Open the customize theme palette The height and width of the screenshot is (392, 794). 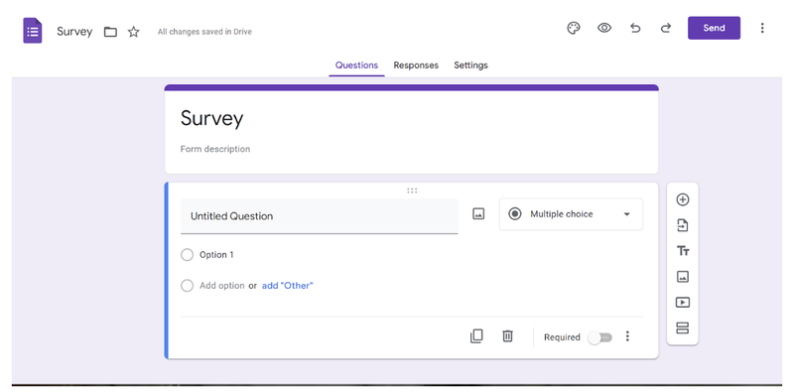click(574, 29)
